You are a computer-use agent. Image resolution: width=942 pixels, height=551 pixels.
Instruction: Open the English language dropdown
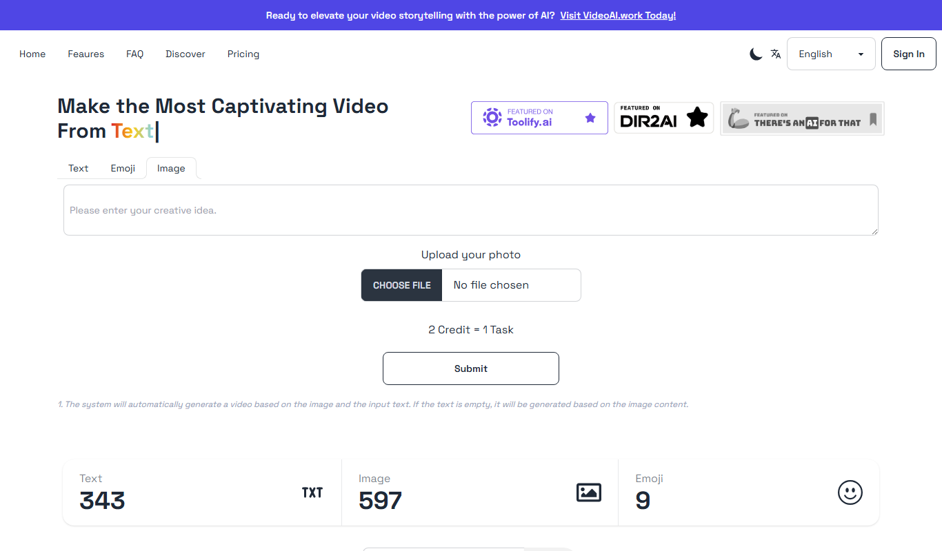pyautogui.click(x=831, y=54)
